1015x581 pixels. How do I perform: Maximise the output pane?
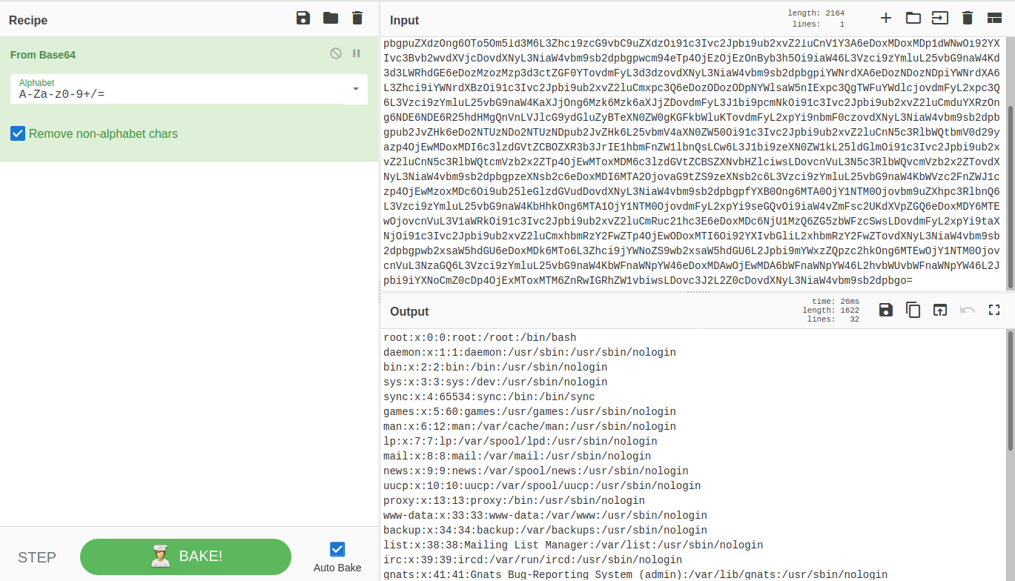[994, 310]
